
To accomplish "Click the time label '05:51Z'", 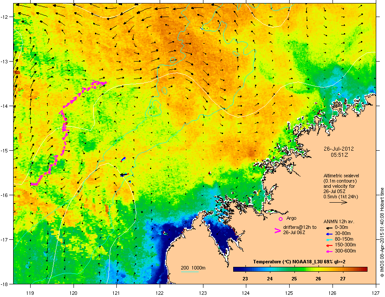I will (x=339, y=155).
